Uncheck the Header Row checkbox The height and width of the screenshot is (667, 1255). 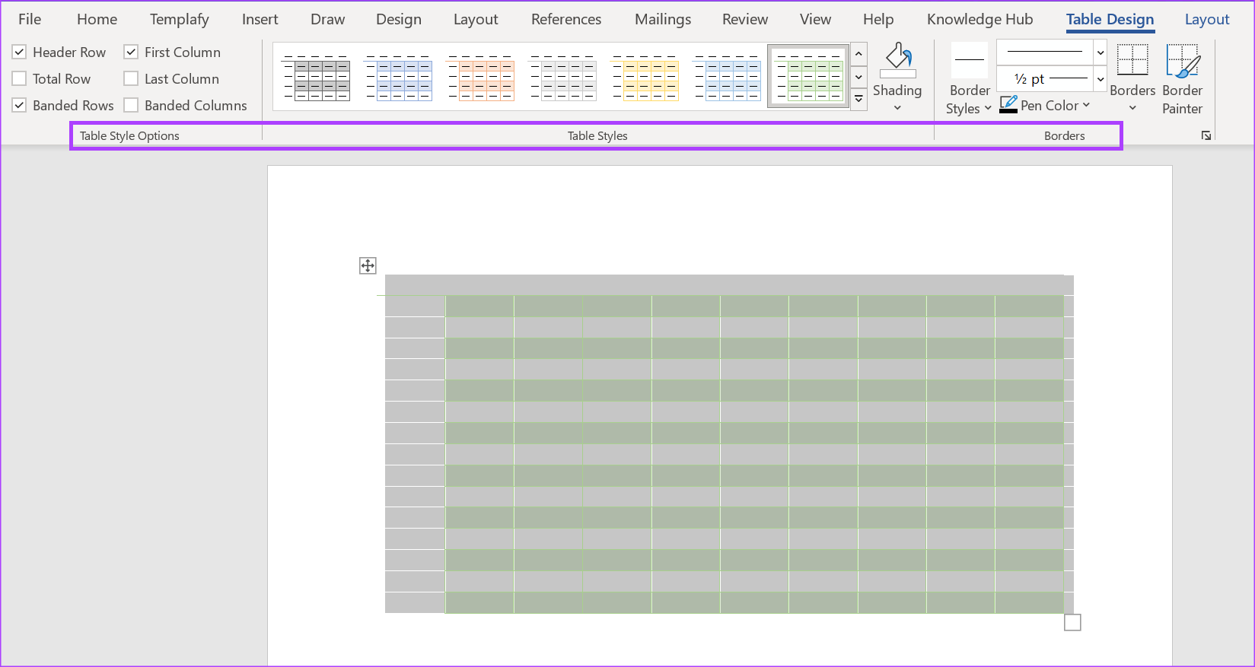pos(20,52)
